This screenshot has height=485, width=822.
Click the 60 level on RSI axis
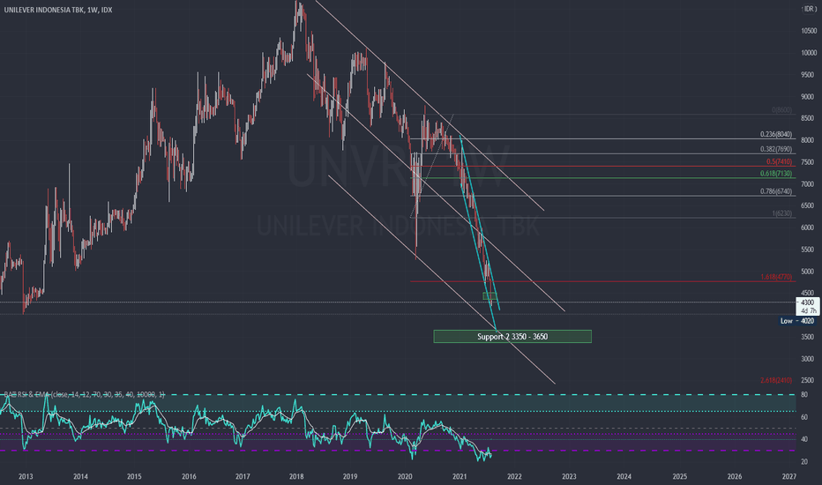click(804, 417)
